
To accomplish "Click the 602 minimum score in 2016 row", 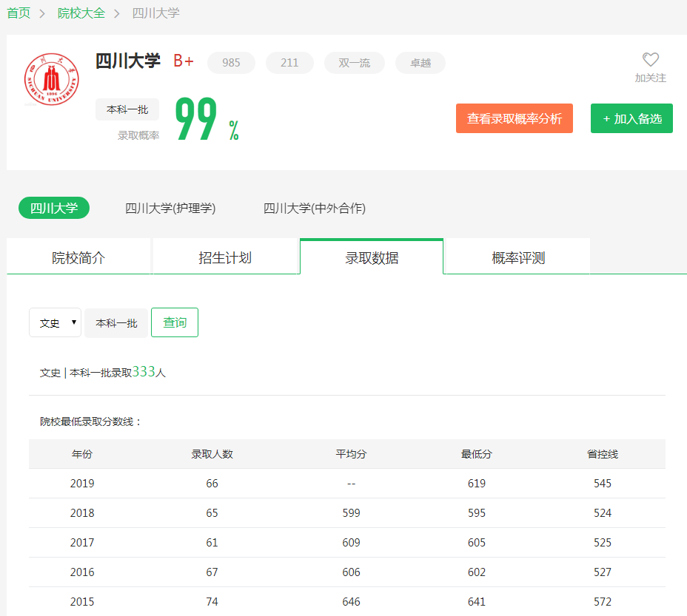I will [x=476, y=572].
